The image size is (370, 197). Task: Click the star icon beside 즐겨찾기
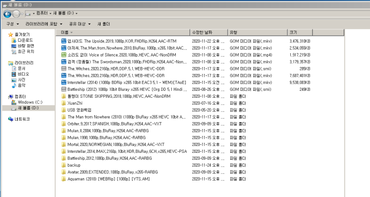pyautogui.click(x=10, y=35)
